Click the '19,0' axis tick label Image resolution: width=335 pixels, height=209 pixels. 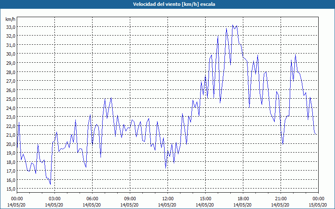coord(10,153)
